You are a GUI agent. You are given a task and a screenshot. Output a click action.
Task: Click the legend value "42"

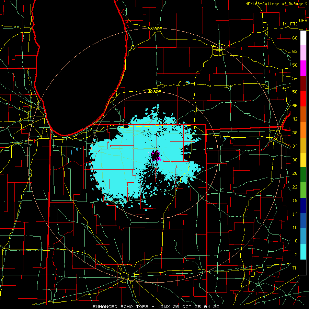pyautogui.click(x=295, y=119)
